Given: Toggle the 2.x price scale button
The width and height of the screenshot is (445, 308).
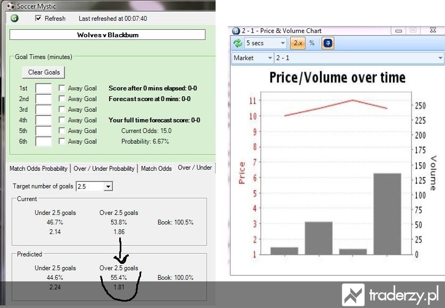Looking at the screenshot, I should point(298,43).
